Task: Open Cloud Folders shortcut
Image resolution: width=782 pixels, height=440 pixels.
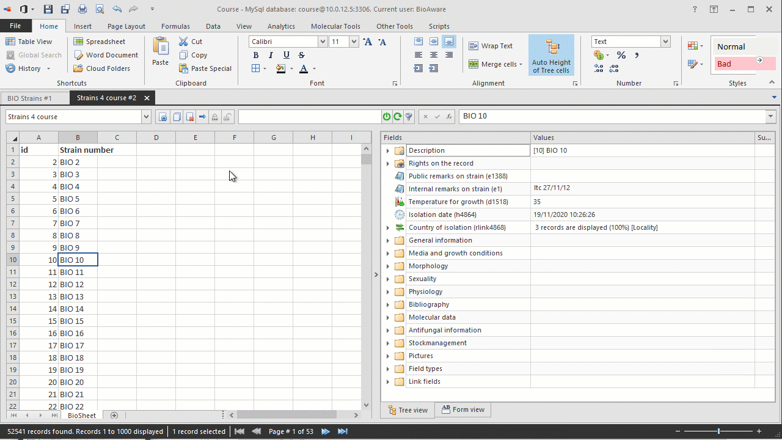Action: [x=102, y=68]
